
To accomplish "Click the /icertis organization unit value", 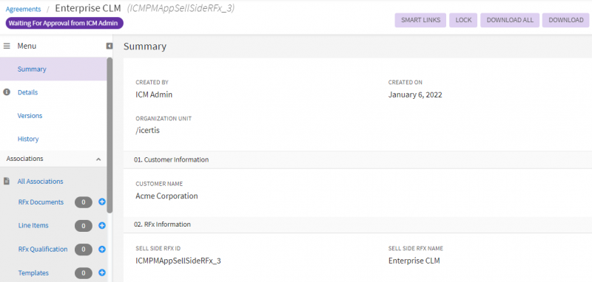I will pyautogui.click(x=147, y=131).
